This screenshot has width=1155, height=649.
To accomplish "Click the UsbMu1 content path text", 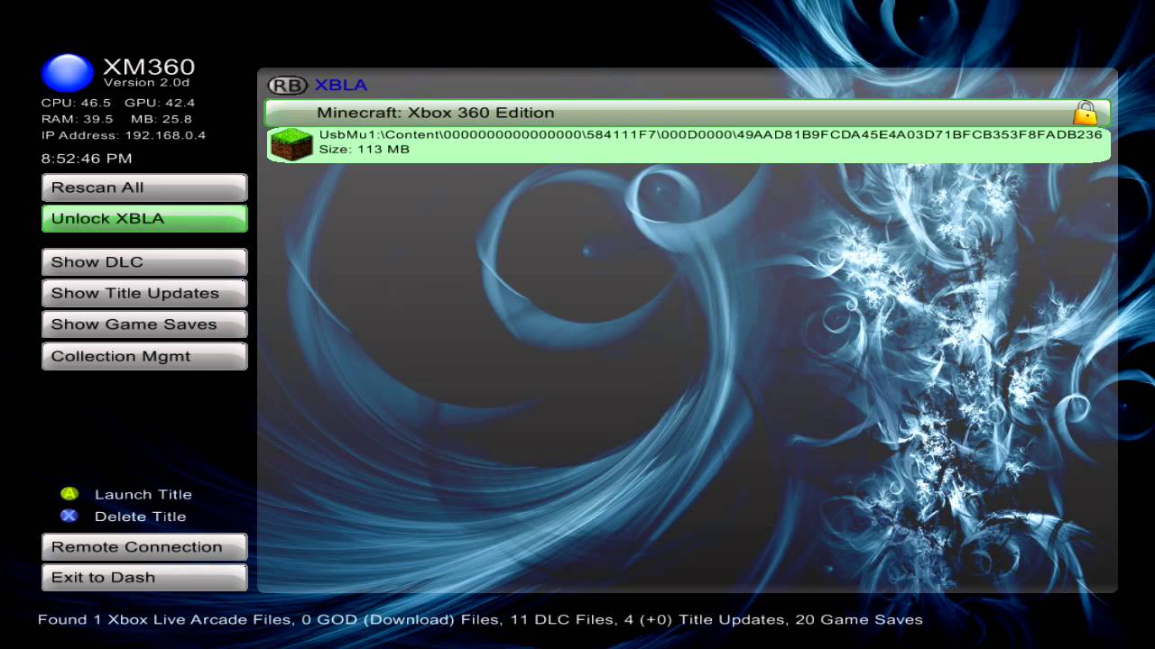I will (710, 134).
